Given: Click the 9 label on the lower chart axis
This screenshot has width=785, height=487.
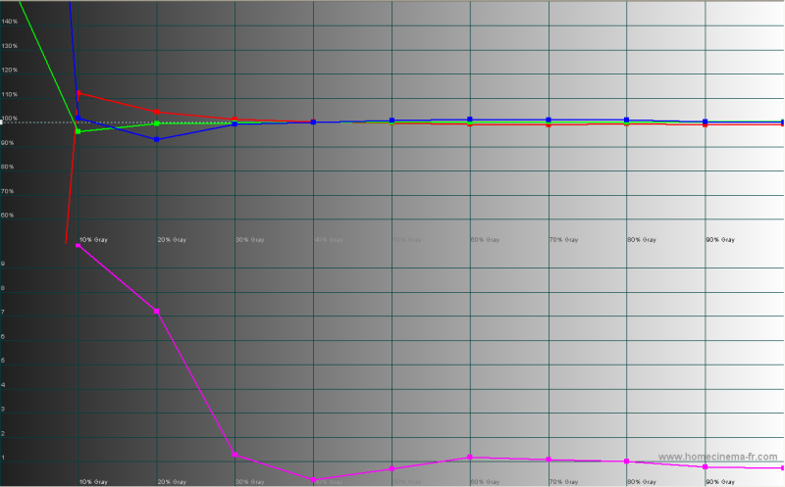Looking at the screenshot, I should point(4,265).
